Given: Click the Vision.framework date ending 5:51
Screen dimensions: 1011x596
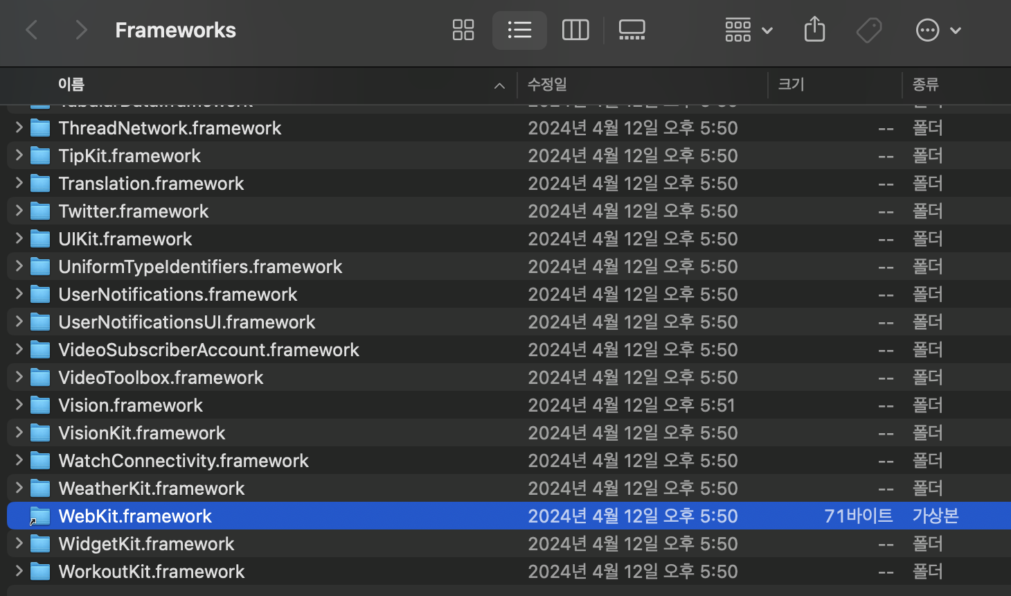Looking at the screenshot, I should click(632, 405).
